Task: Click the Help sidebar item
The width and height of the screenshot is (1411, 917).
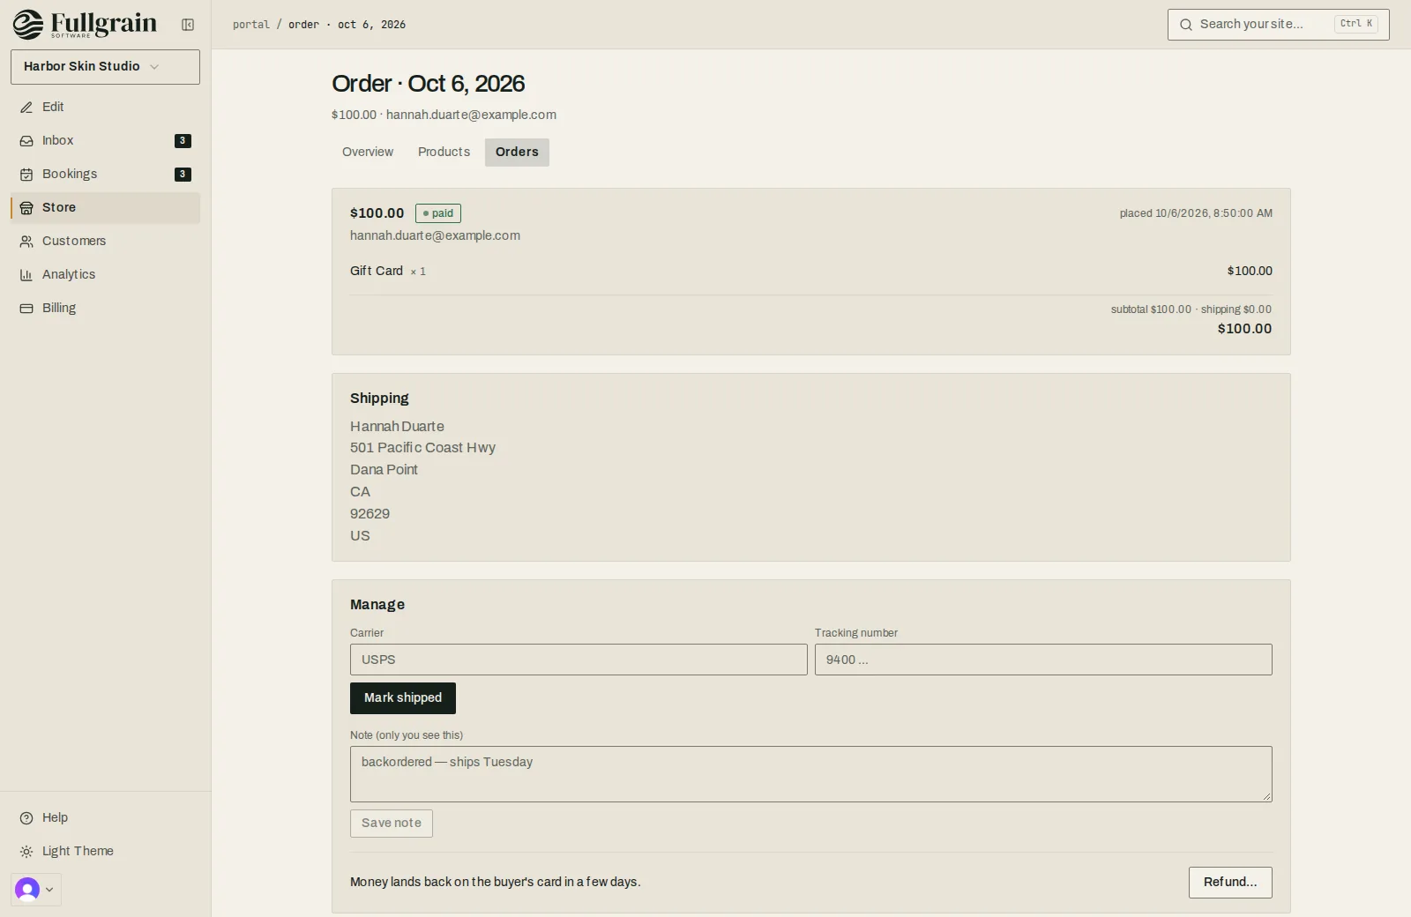Action: (105, 818)
